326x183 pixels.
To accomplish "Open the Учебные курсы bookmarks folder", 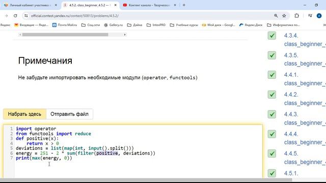I will click(x=184, y=25).
